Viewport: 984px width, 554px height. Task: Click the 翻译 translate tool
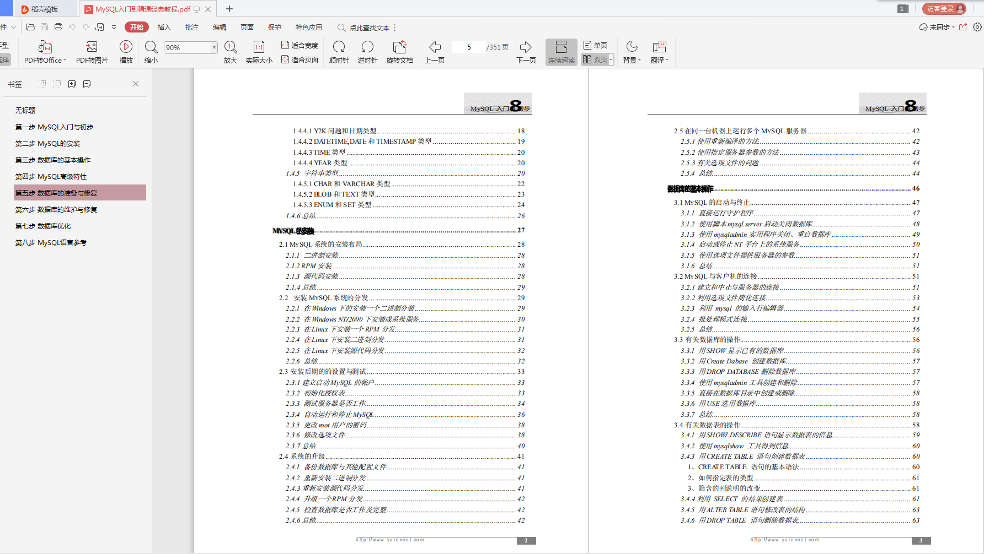pos(659,52)
